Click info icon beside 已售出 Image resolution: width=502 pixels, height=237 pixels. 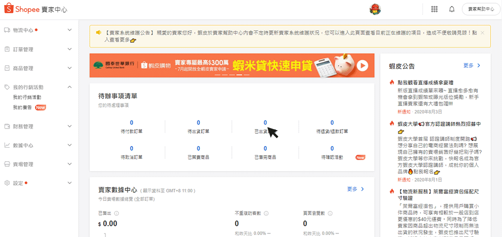click(117, 213)
